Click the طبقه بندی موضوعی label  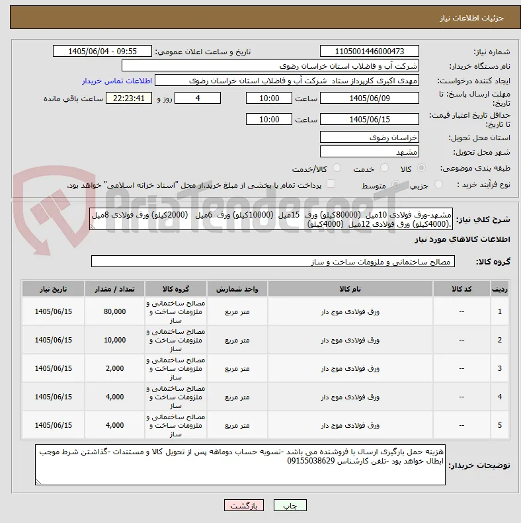[475, 168]
